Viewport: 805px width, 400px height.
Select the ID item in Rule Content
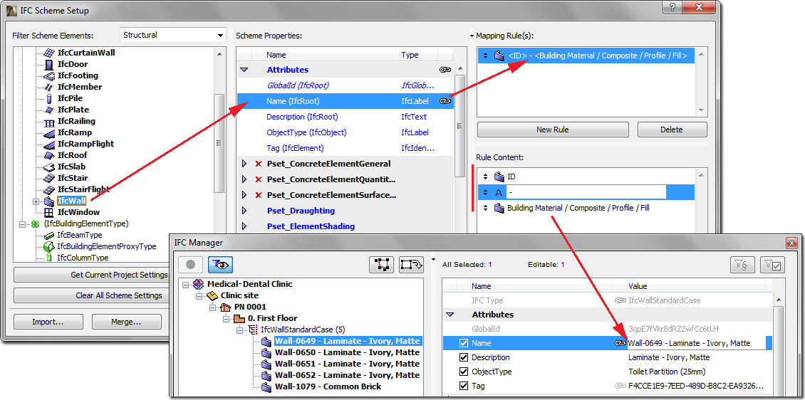pos(586,177)
